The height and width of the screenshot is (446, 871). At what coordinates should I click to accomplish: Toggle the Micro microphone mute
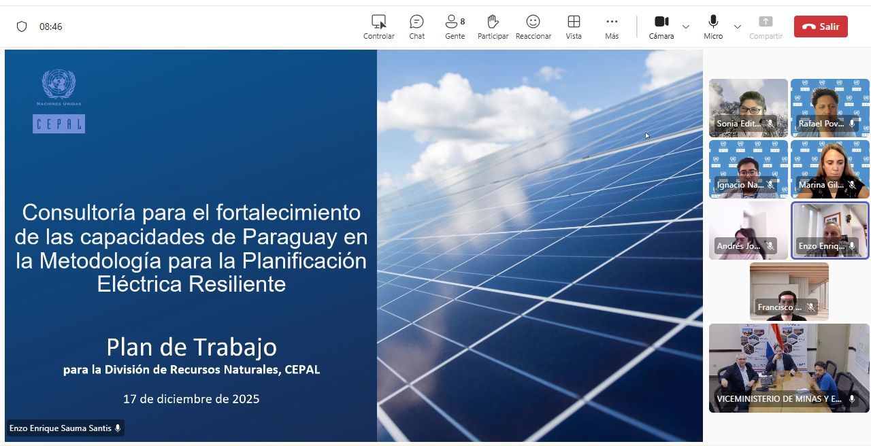[x=712, y=27]
